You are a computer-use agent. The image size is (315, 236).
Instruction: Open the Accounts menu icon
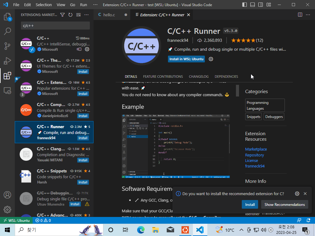coord(7,195)
